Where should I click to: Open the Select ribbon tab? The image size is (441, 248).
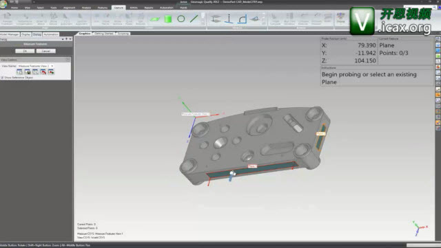tap(40, 8)
